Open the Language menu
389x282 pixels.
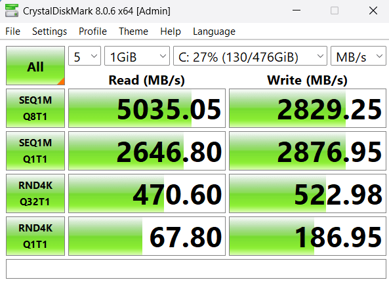pyautogui.click(x=214, y=31)
